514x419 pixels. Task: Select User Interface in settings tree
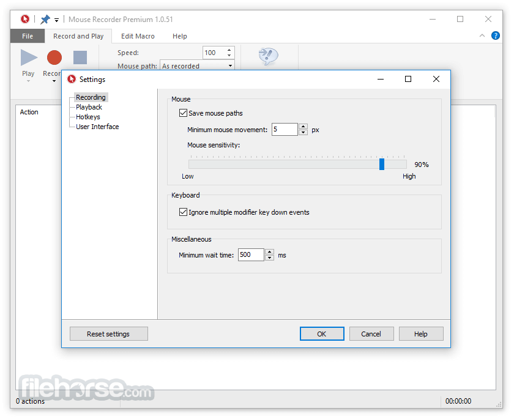[97, 127]
